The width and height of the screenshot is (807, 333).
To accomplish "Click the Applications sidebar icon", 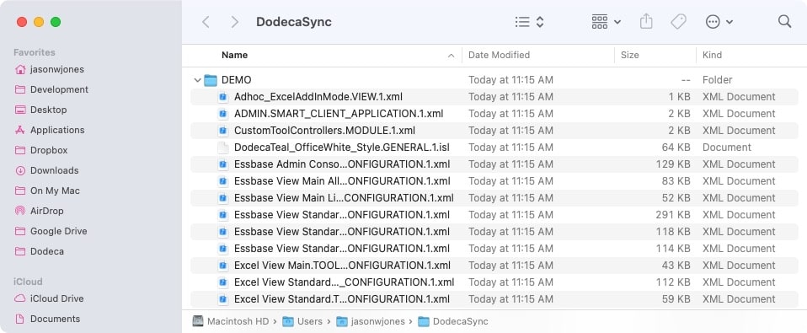I will click(x=20, y=130).
